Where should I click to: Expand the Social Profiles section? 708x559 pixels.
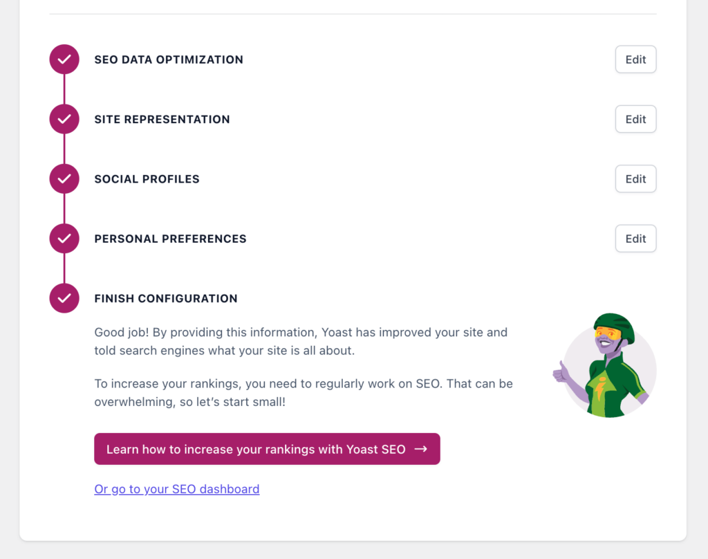(x=147, y=178)
